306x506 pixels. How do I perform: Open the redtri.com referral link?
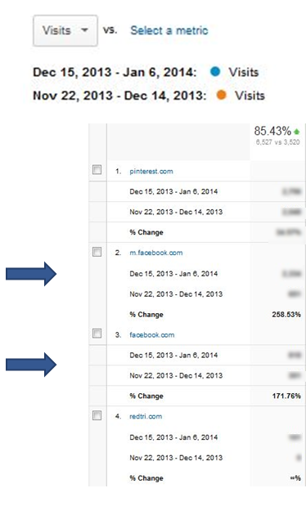point(146,416)
